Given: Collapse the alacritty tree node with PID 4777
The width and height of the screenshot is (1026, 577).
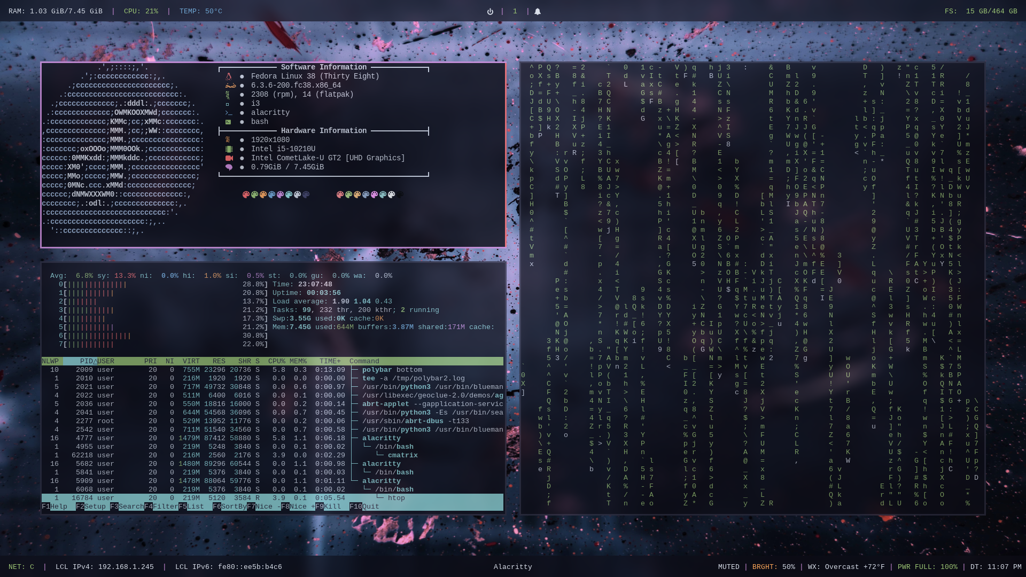Looking at the screenshot, I should click(381, 438).
